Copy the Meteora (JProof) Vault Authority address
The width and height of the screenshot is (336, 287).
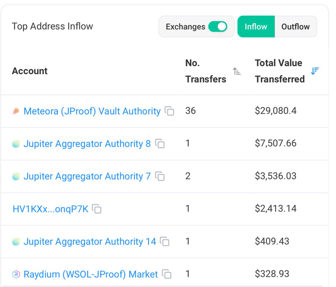(x=169, y=111)
